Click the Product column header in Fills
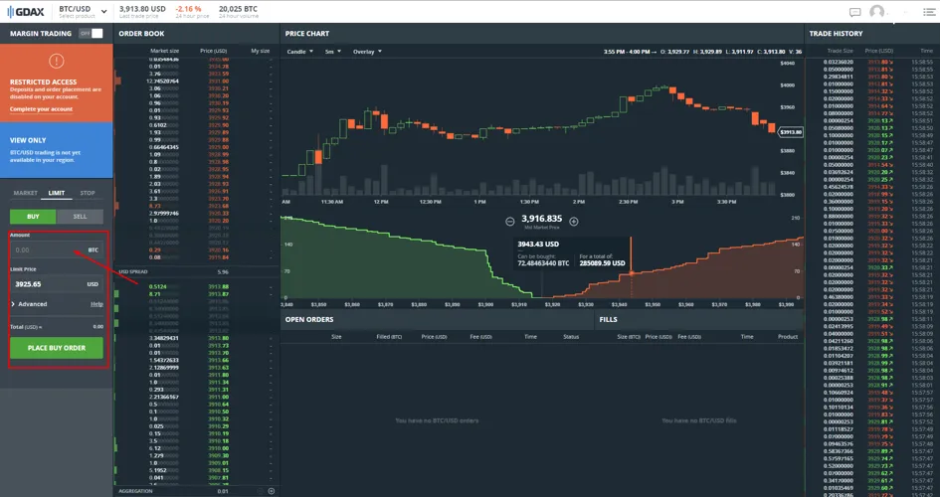The image size is (940, 497). pos(788,337)
